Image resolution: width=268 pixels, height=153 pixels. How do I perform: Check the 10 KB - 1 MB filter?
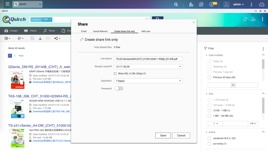[x=209, y=110]
